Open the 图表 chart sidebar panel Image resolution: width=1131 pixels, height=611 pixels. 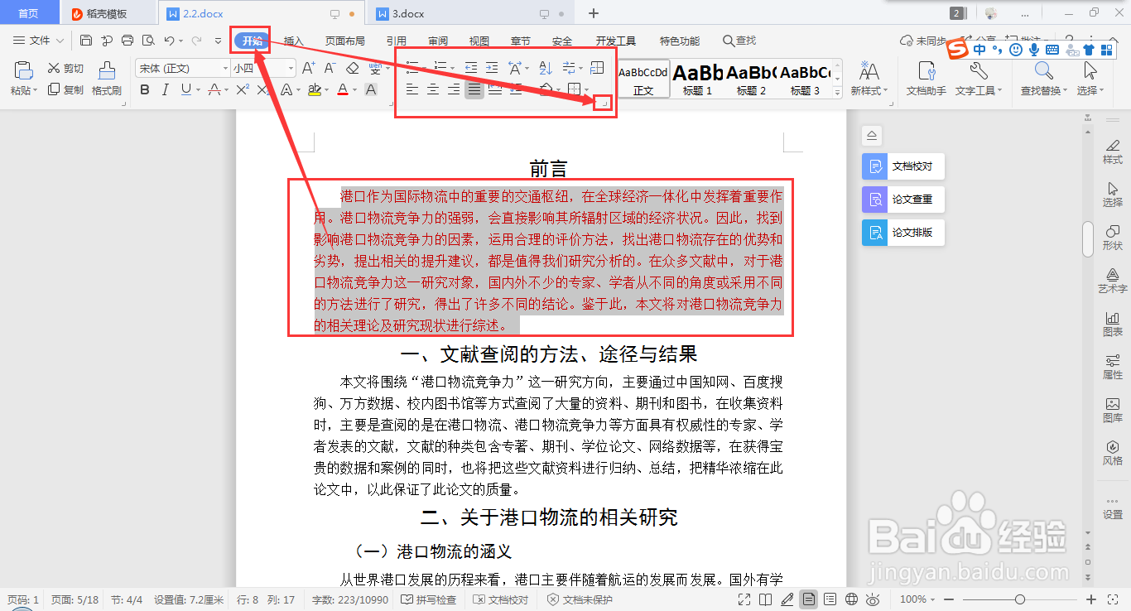click(x=1113, y=324)
